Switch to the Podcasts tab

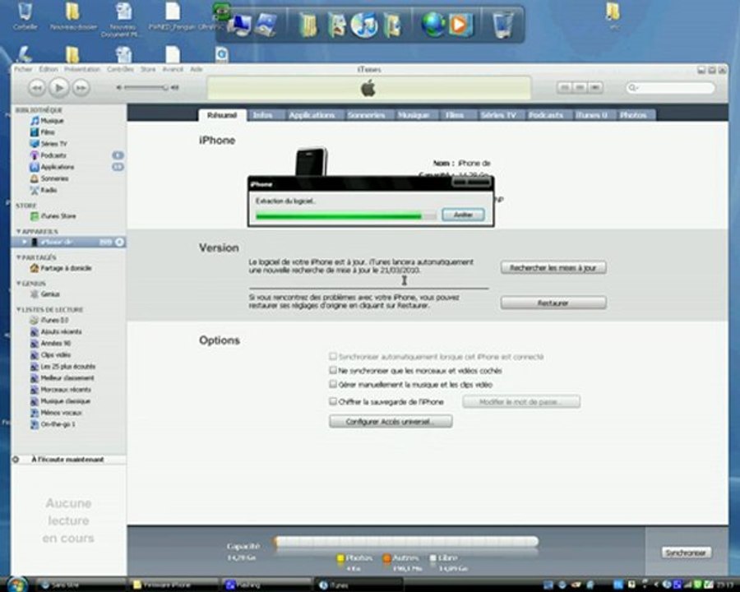coord(546,115)
